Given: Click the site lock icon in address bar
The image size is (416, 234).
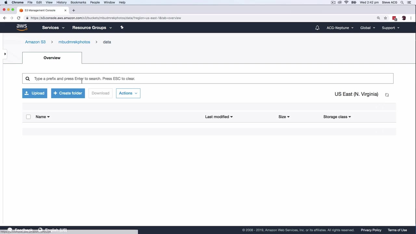Looking at the screenshot, I should pos(27,18).
